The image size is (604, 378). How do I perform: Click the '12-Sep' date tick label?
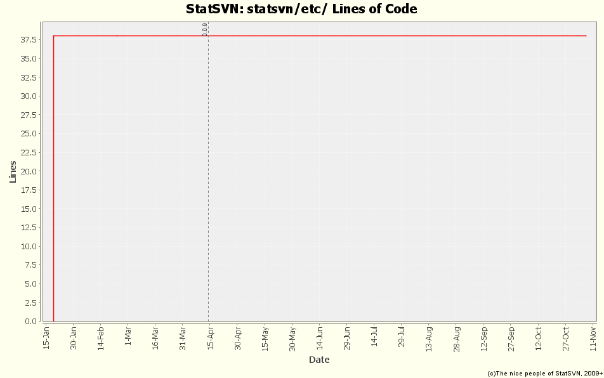click(x=484, y=339)
